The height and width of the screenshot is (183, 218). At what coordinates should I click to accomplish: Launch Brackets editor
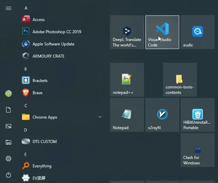(62, 81)
